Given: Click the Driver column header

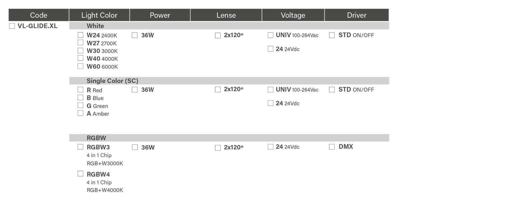Looking at the screenshot, I should click(357, 15).
